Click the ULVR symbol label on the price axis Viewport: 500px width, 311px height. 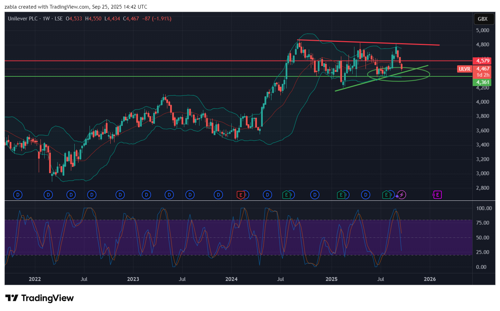(464, 69)
